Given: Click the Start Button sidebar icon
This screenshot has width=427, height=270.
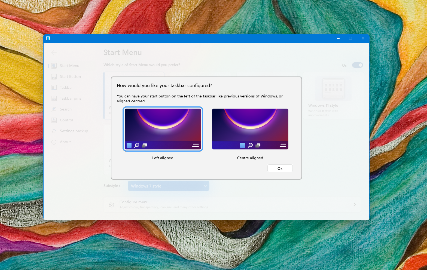Looking at the screenshot, I should pos(54,76).
